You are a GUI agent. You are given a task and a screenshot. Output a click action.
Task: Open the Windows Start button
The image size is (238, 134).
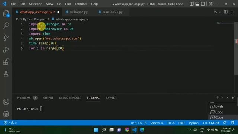pyautogui.click(x=96, y=130)
